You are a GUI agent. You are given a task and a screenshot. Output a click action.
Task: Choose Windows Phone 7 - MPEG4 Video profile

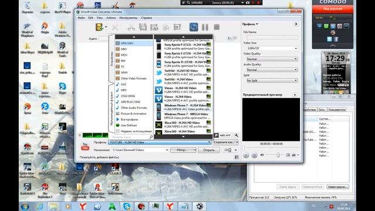coord(183,116)
